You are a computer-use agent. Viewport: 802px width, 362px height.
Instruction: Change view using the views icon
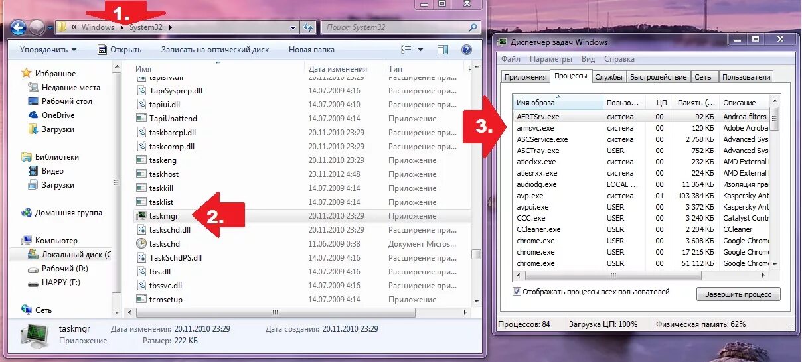pyautogui.click(x=408, y=50)
